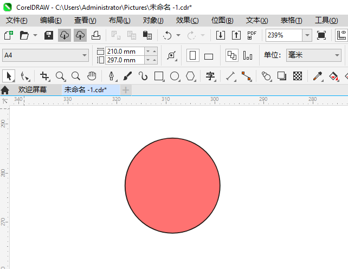Select the Pen tool
The width and height of the screenshot is (348, 269).
pyautogui.click(x=112, y=76)
